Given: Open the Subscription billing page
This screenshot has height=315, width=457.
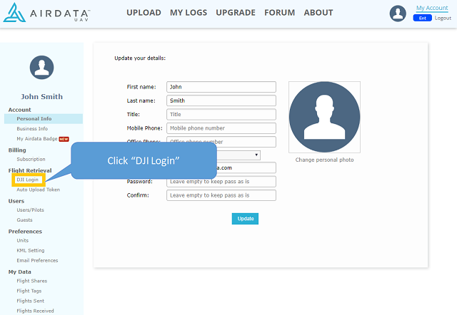Looking at the screenshot, I should 31,159.
